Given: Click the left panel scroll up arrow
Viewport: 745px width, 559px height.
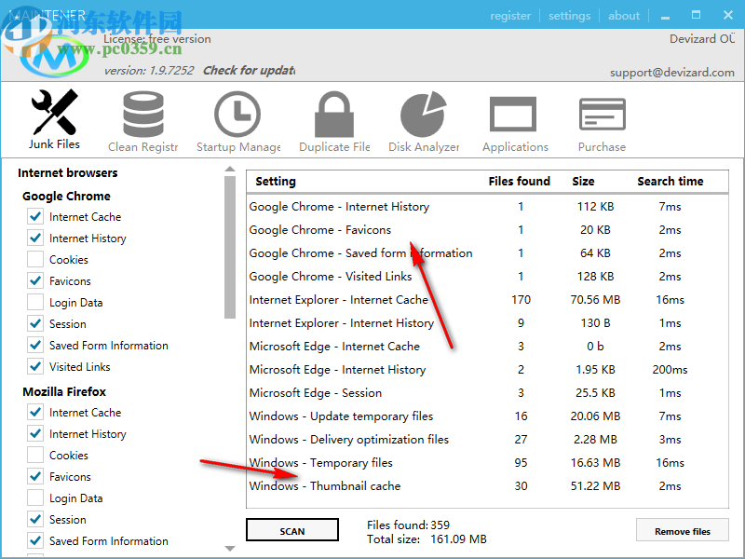Looking at the screenshot, I should [230, 169].
